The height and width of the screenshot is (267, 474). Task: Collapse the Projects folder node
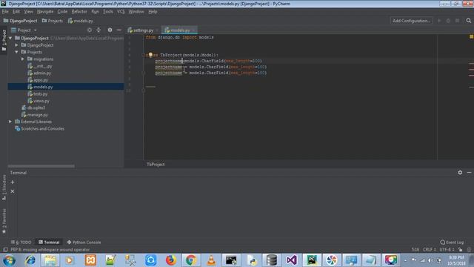click(16, 52)
